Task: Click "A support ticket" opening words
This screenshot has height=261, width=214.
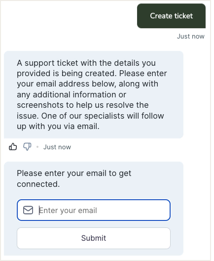Action: (x=47, y=63)
